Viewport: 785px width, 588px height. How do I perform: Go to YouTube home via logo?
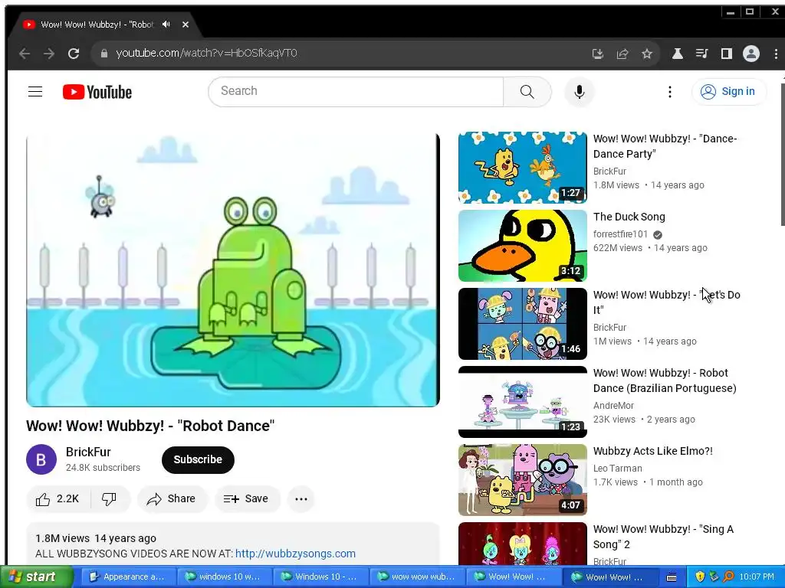97,92
